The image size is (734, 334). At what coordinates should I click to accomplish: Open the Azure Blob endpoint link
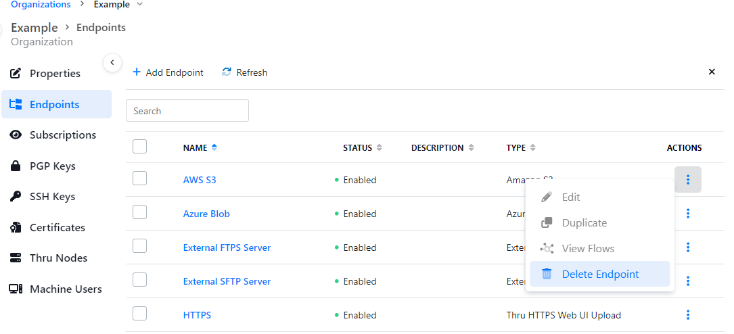tap(206, 214)
